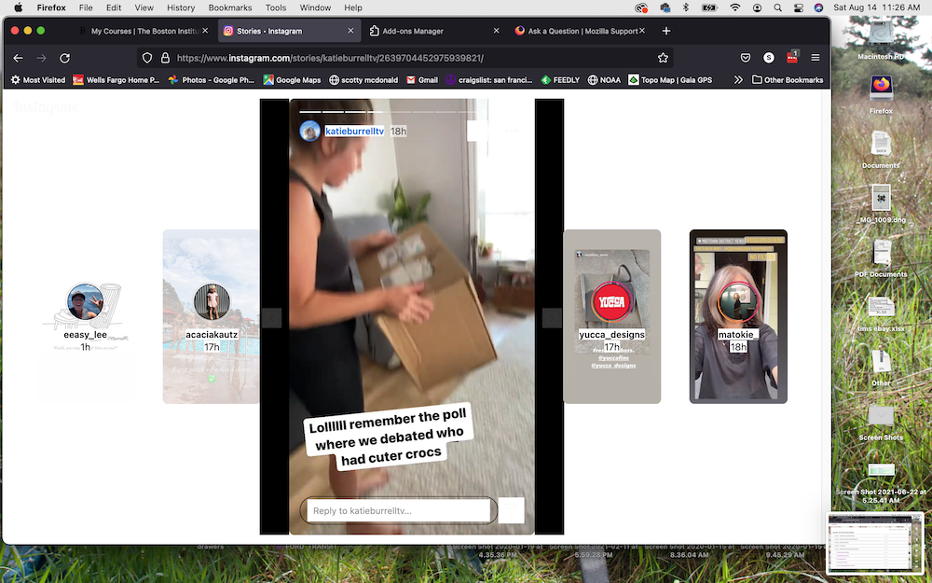Open Spotlight search in menu bar
Screen dimensions: 932x583
777,7
